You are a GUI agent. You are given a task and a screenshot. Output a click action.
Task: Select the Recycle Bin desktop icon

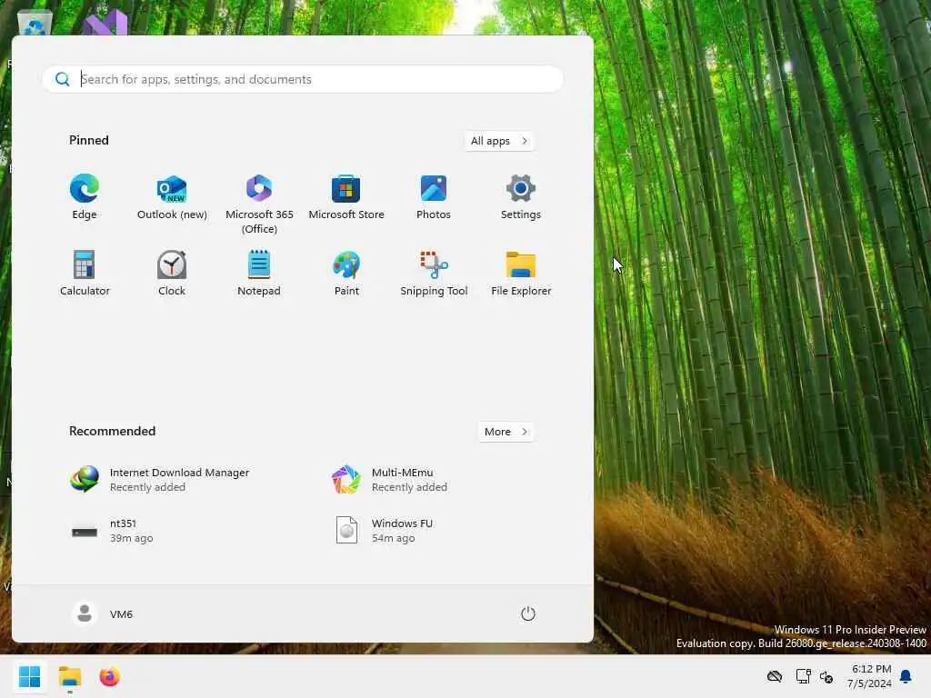click(x=35, y=24)
